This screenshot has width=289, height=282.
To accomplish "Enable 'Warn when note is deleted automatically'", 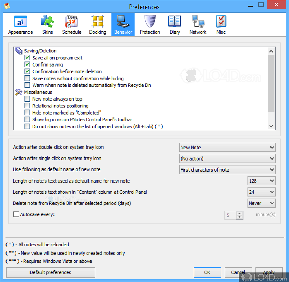I will click(x=27, y=85).
